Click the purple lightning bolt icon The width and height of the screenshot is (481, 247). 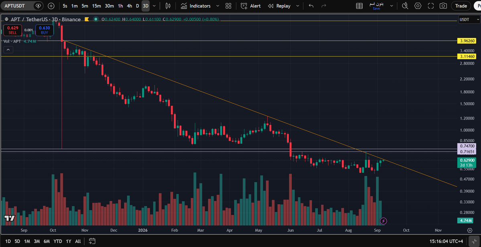[383, 221]
